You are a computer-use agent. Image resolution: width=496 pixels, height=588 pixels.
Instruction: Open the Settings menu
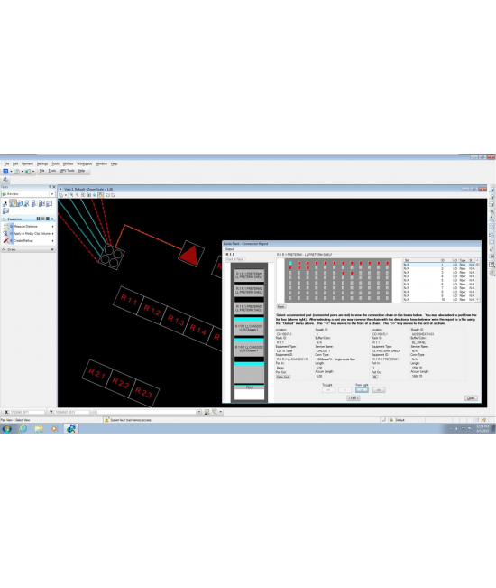[x=42, y=163]
